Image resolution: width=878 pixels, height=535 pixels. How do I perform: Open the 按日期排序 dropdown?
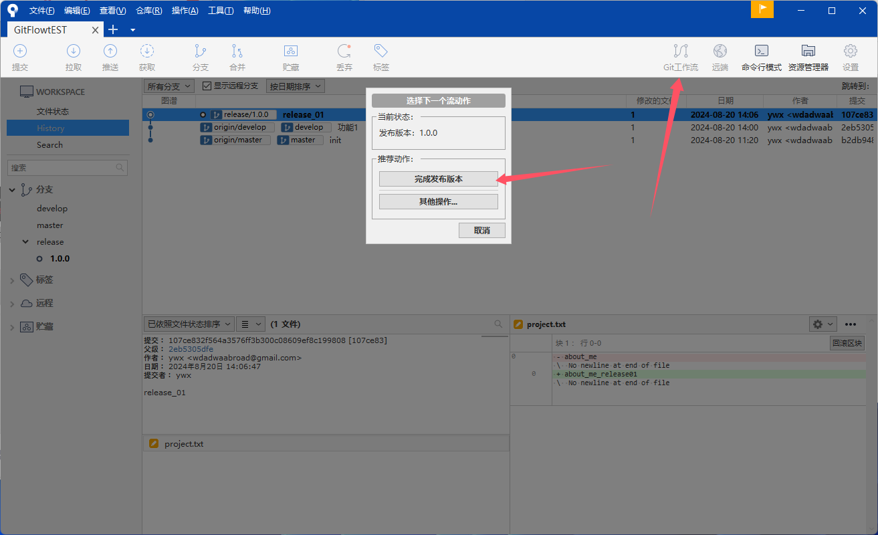(295, 86)
